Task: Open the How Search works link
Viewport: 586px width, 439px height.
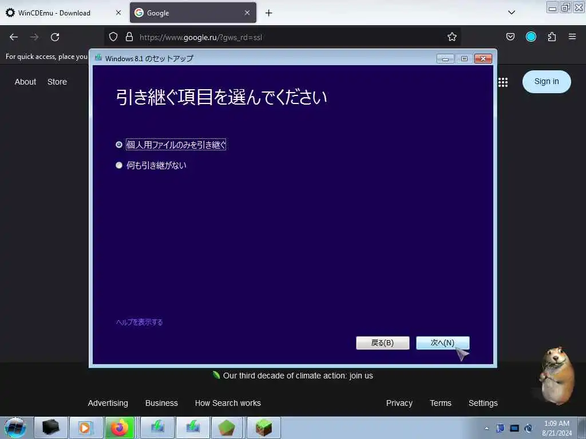Action: pos(228,403)
